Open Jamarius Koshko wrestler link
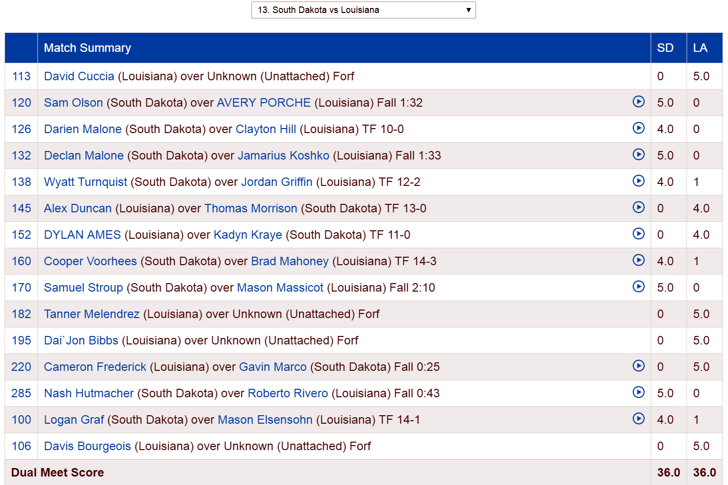 283,156
